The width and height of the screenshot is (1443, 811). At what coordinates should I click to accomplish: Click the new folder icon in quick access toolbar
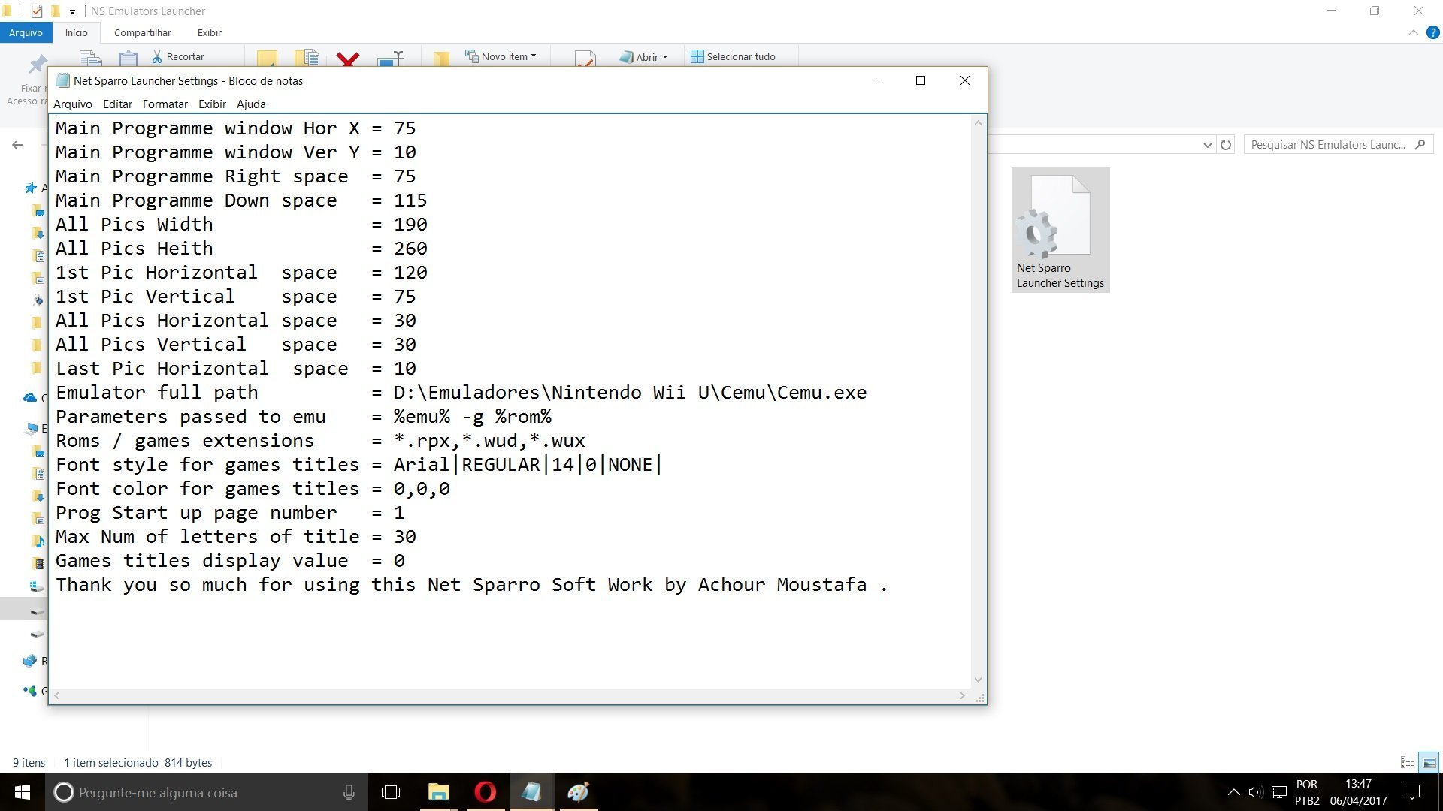point(55,11)
